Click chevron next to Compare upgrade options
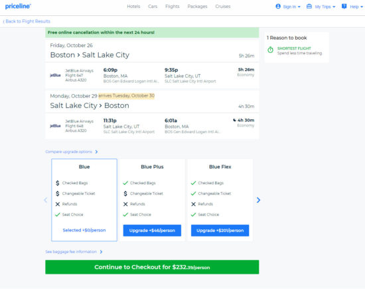This screenshot has width=365, height=289. [96, 152]
